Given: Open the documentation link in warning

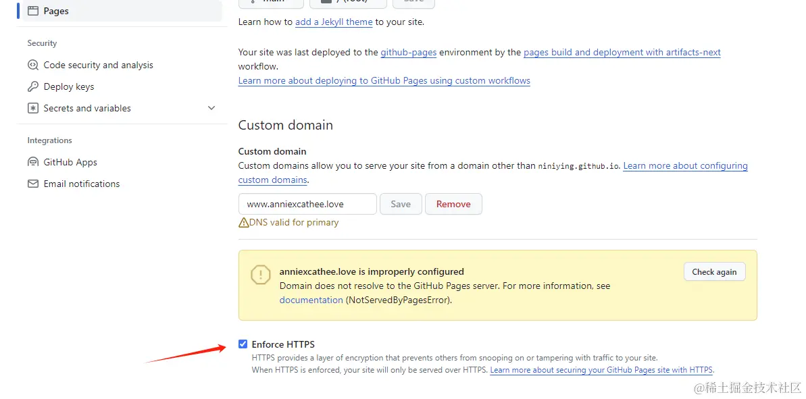Looking at the screenshot, I should 311,300.
